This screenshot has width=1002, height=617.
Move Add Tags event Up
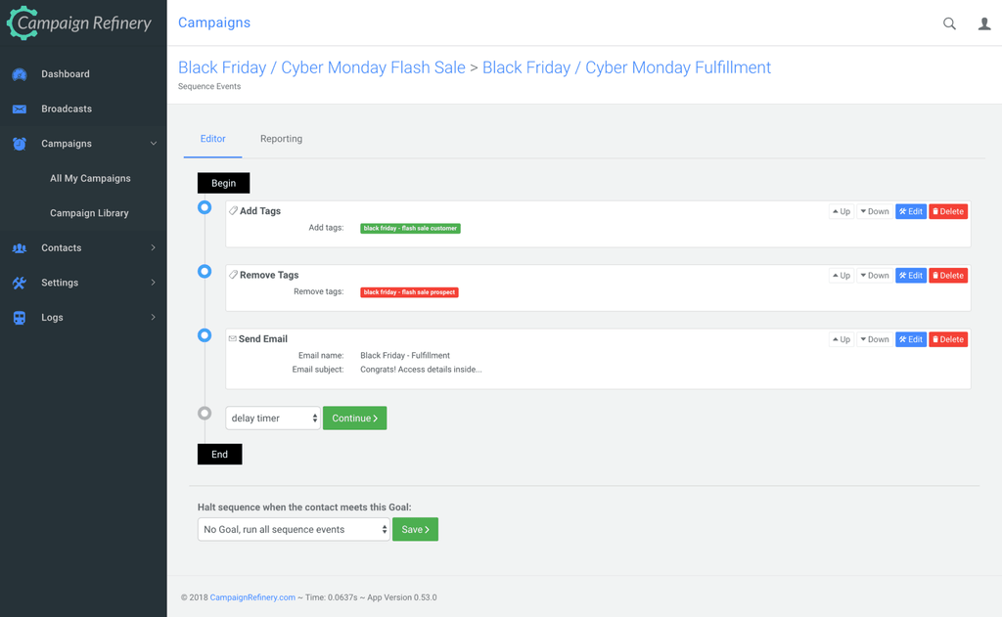click(842, 211)
